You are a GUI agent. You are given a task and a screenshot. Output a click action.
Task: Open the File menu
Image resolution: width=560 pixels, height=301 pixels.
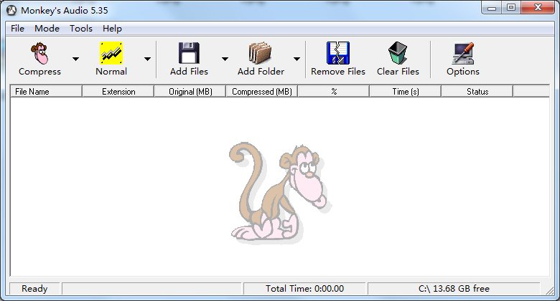pos(18,29)
